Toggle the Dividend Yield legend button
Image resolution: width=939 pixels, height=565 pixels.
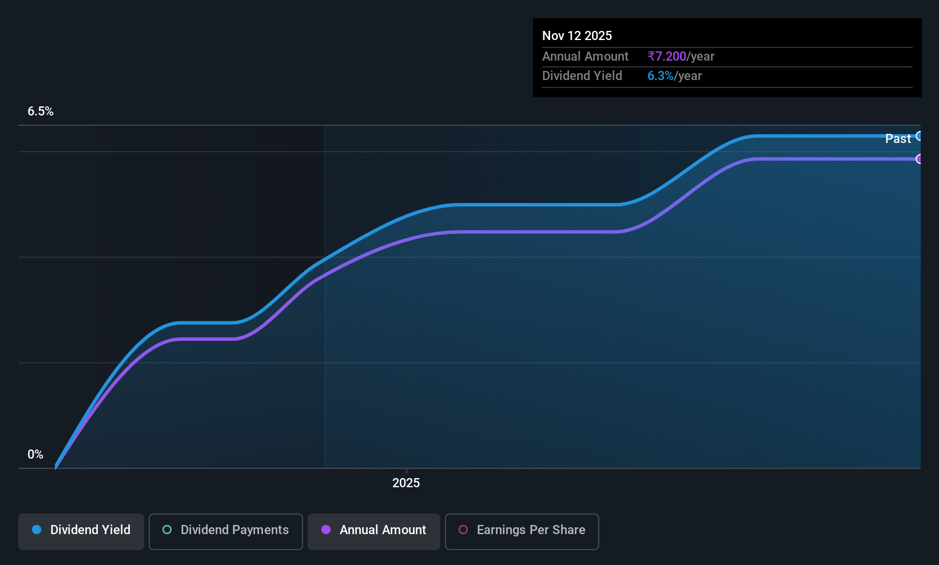(81, 532)
